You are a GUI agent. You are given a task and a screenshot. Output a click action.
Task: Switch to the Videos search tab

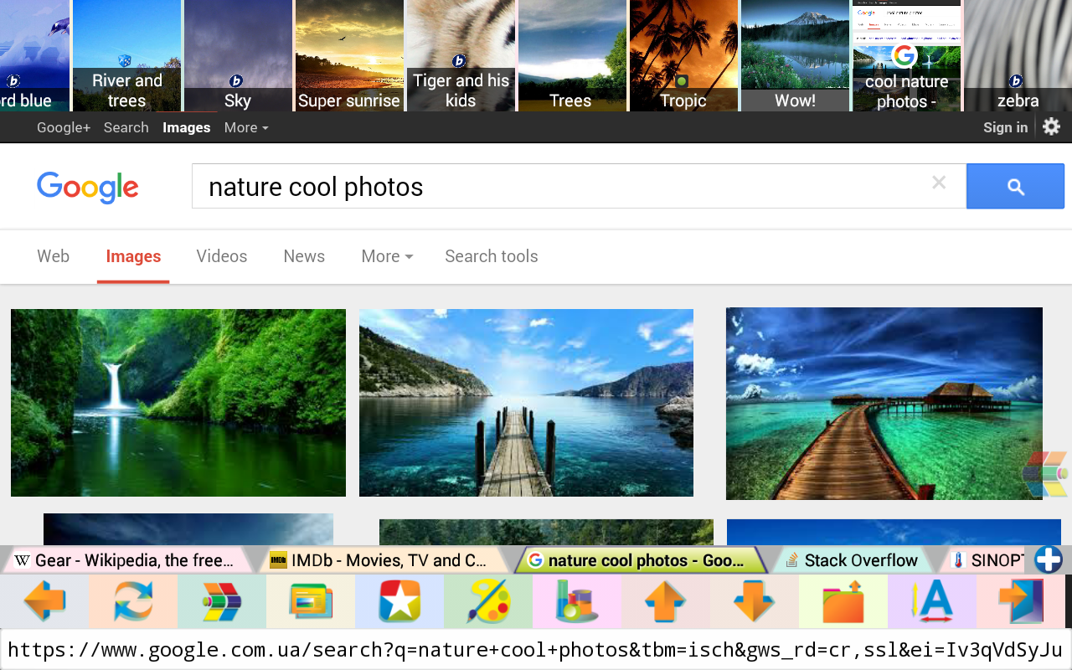click(222, 256)
